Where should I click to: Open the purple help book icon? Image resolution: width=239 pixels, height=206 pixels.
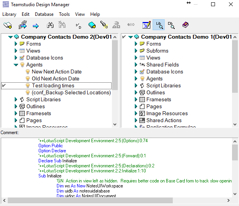tap(185, 25)
